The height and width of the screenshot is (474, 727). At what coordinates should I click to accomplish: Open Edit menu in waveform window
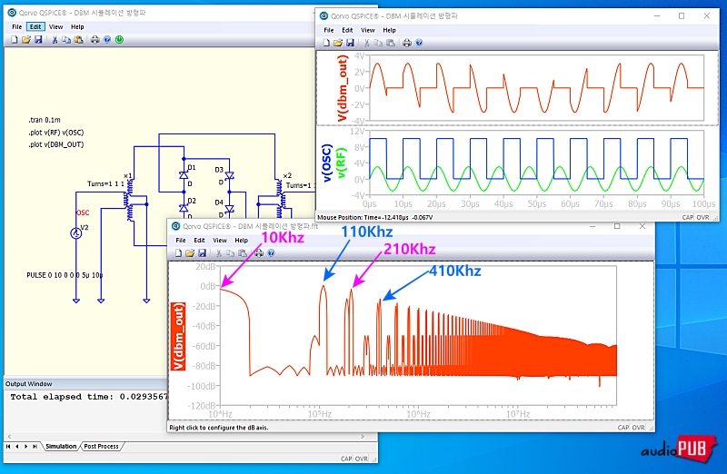click(x=347, y=30)
